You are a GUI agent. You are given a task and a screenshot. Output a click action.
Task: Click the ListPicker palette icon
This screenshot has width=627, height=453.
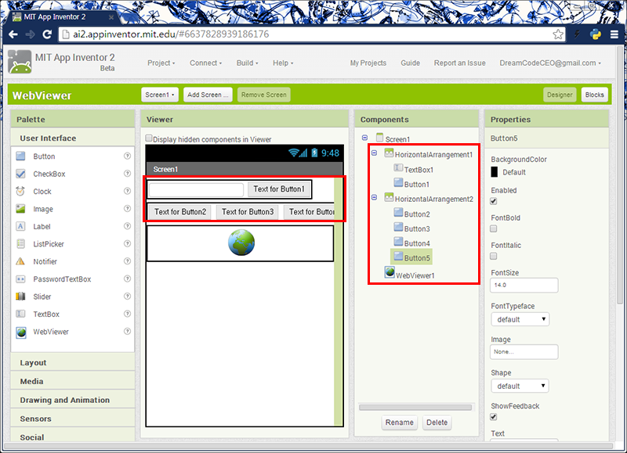click(x=20, y=244)
